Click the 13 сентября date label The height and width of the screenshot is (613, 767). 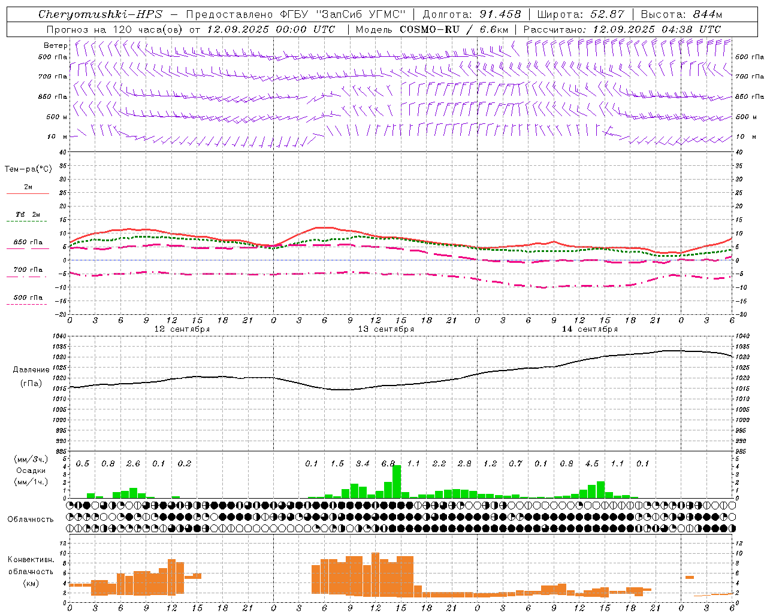(x=386, y=329)
